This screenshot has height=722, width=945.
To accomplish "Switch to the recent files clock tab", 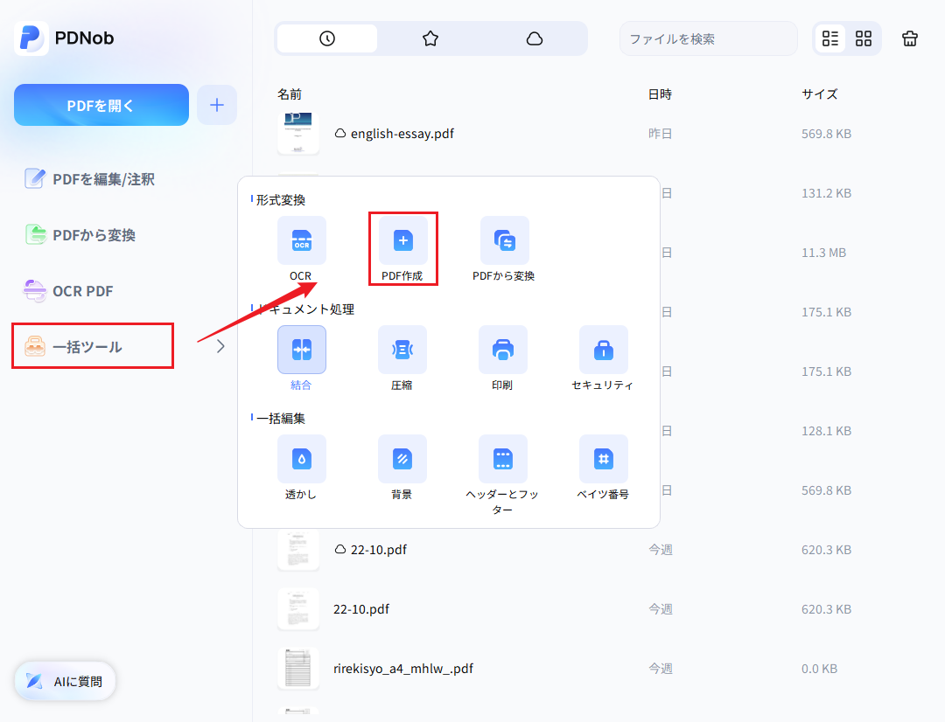I will (x=327, y=38).
